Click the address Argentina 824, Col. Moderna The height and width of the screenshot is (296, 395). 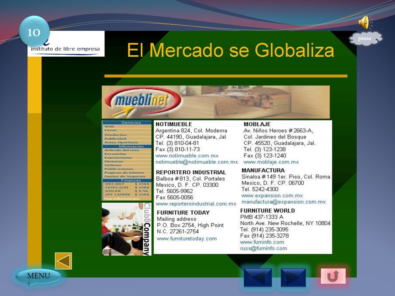click(x=191, y=131)
